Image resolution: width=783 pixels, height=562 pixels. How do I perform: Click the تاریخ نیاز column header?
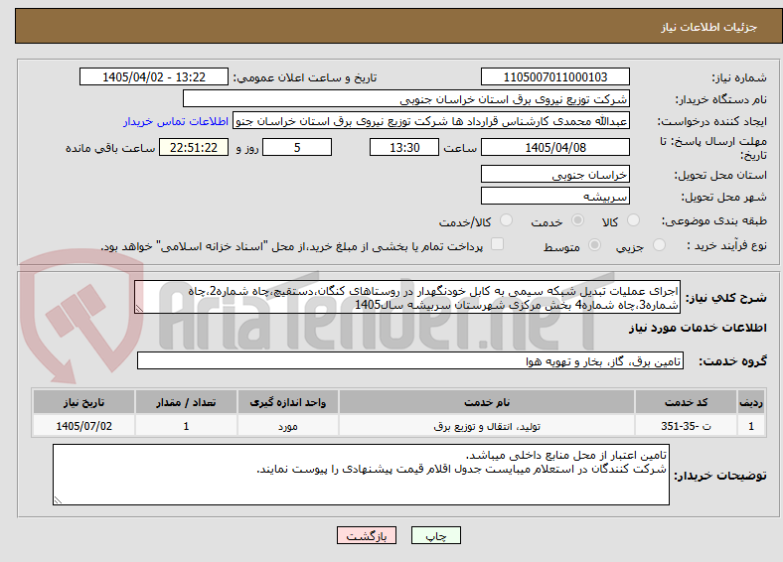point(83,402)
